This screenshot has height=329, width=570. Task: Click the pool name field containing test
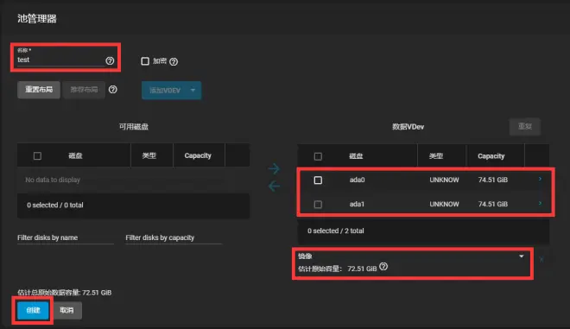(x=60, y=60)
